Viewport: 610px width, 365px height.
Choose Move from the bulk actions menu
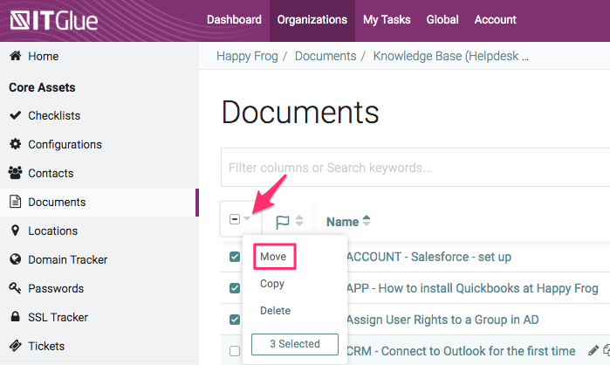[x=274, y=257]
